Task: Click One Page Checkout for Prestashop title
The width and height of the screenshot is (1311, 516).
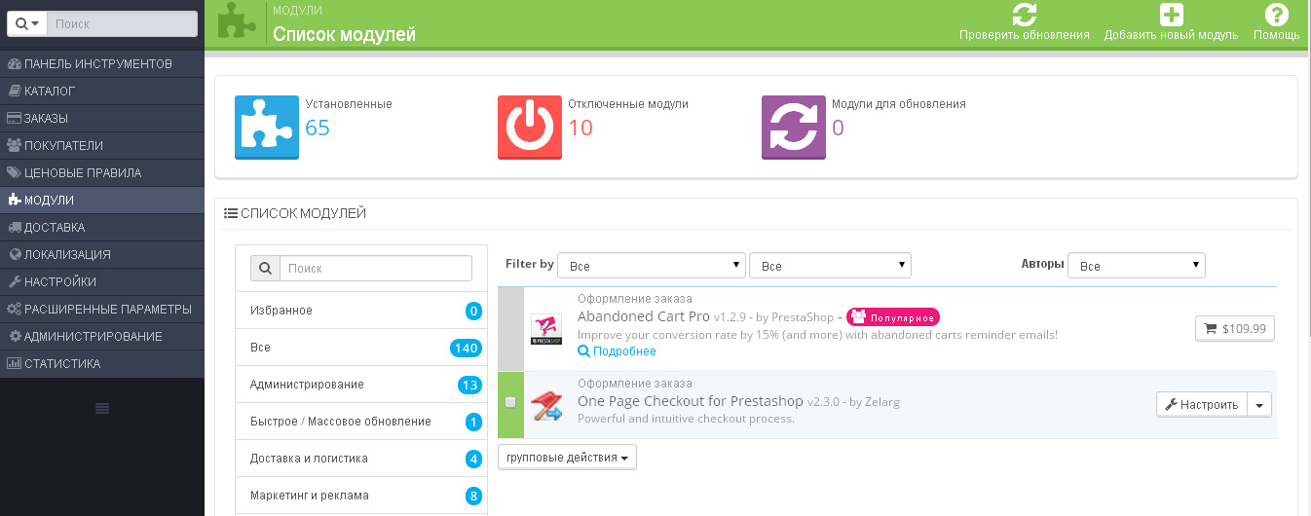Action: pos(693,401)
